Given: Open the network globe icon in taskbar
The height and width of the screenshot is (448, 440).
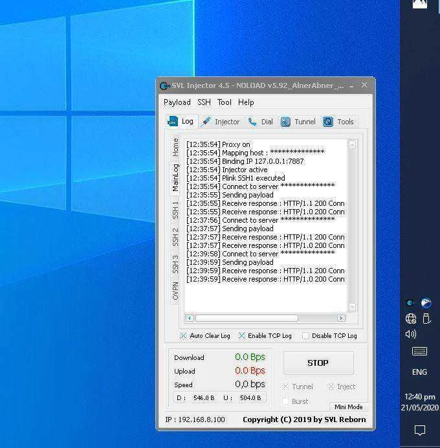Looking at the screenshot, I should 411,319.
